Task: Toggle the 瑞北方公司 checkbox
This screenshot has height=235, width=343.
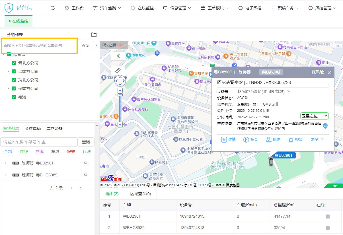Action: point(14,80)
